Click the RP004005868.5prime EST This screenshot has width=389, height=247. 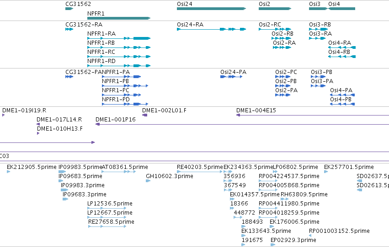[x=268, y=190]
